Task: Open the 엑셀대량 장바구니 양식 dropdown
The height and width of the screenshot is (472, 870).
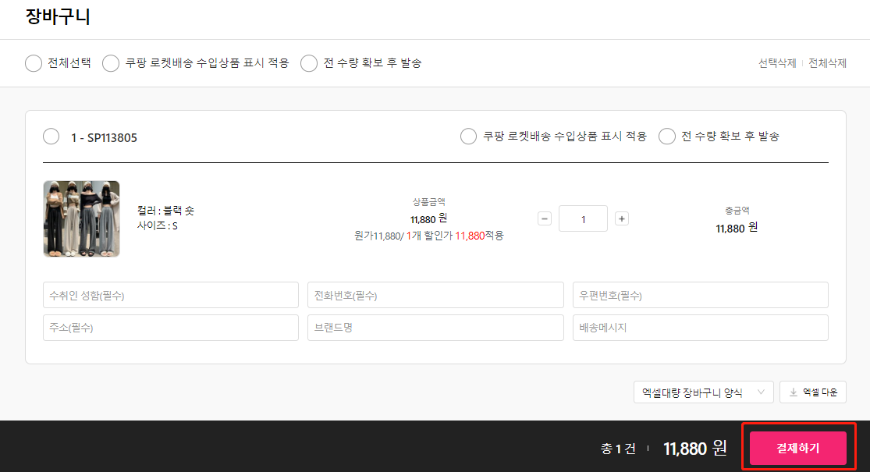Action: (703, 392)
